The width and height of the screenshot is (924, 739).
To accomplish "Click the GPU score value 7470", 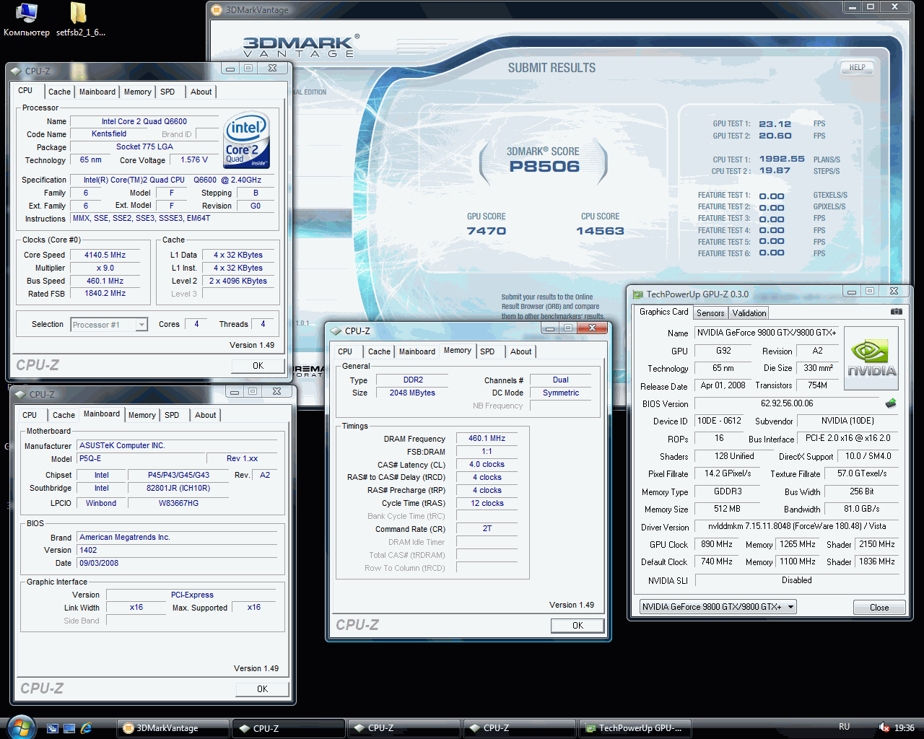I will [486, 231].
